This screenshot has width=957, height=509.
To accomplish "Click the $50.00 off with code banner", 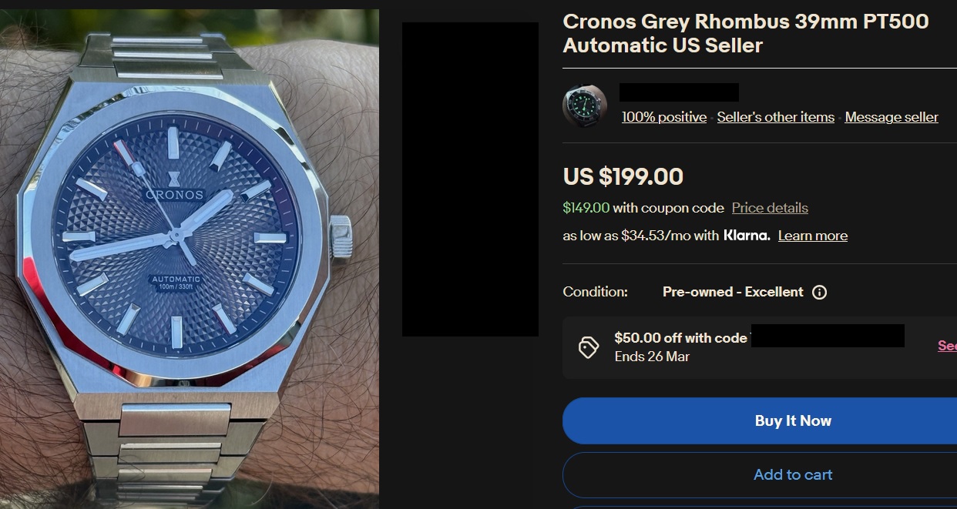I will [x=759, y=347].
